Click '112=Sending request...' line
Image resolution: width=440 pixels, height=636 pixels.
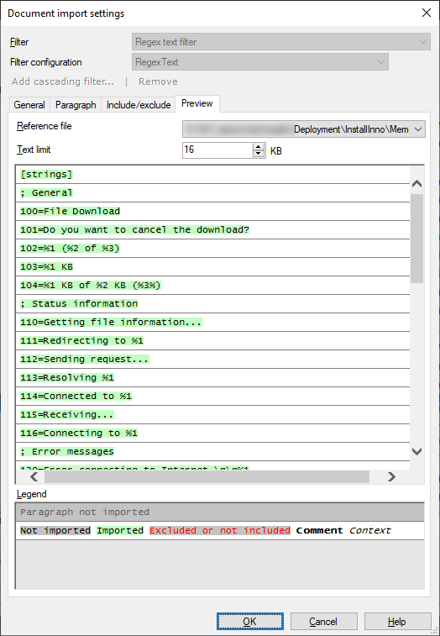(x=213, y=360)
